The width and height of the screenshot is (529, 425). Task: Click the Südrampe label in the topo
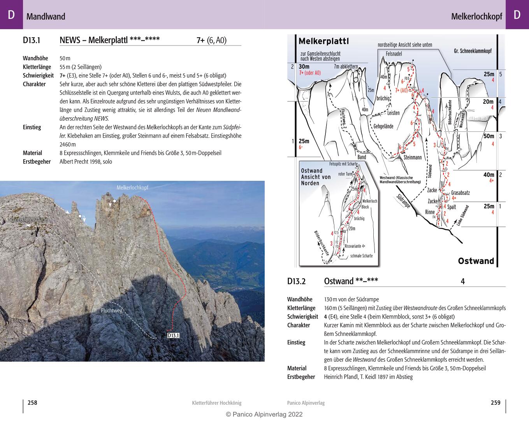click(403, 201)
